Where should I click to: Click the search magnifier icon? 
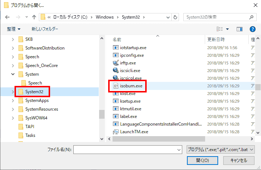pos(251,17)
